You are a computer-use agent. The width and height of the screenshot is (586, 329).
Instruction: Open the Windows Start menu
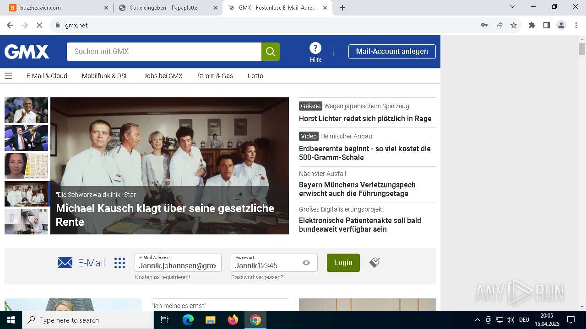click(x=11, y=320)
